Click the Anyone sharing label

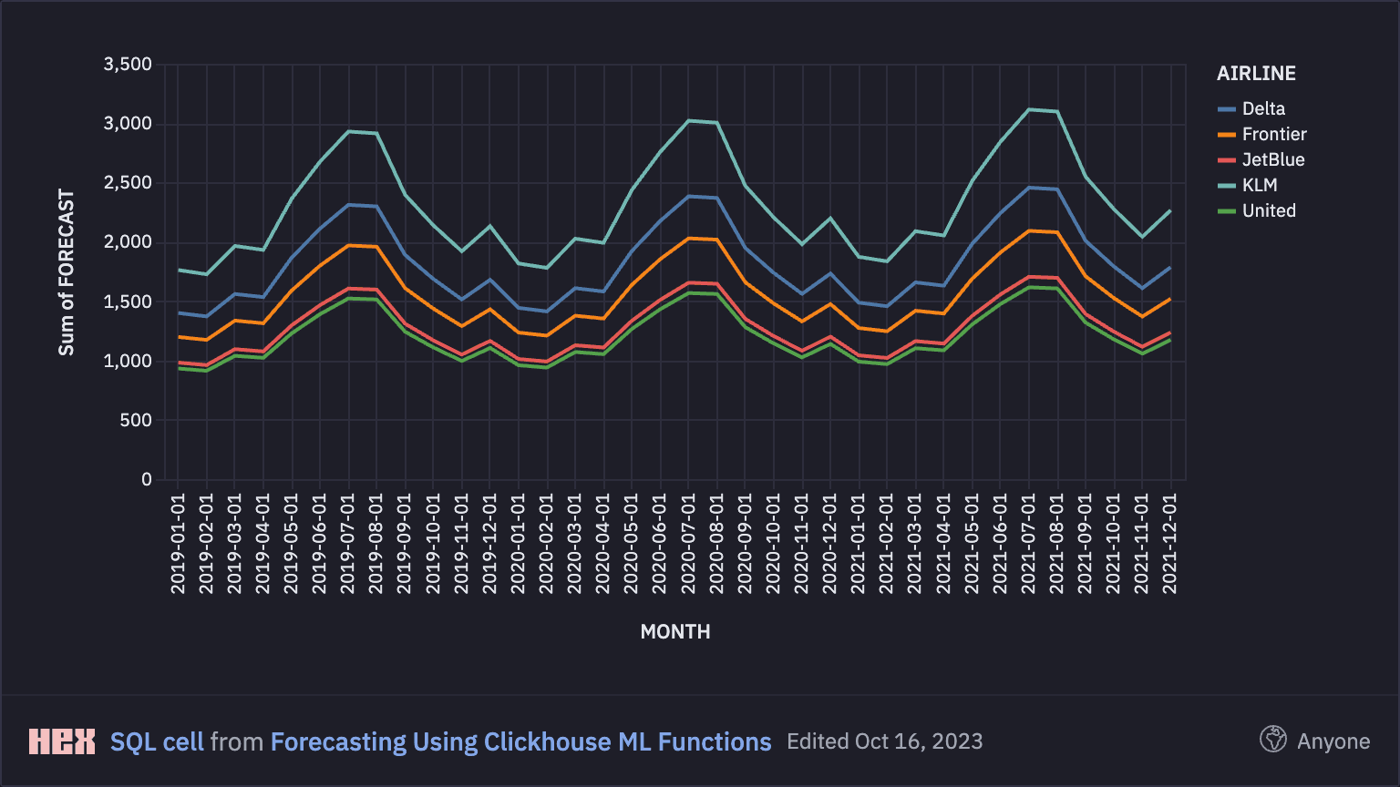click(x=1333, y=741)
